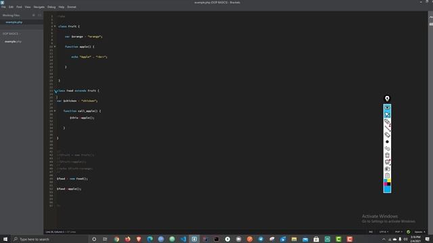Click the screenshot camera icon in annotation toolbar
433x243 pixels.
tap(387, 169)
